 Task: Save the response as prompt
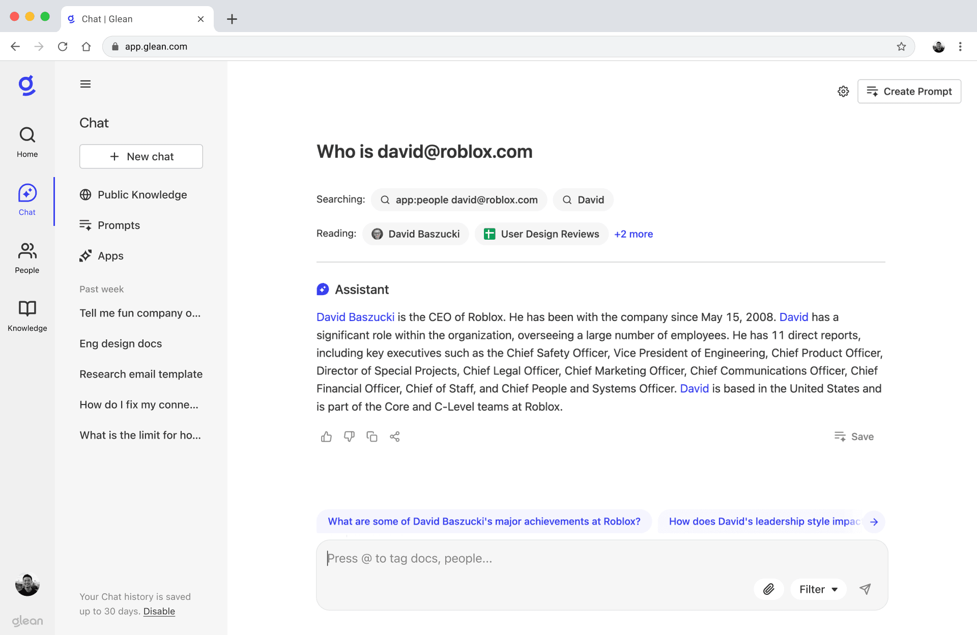point(854,437)
